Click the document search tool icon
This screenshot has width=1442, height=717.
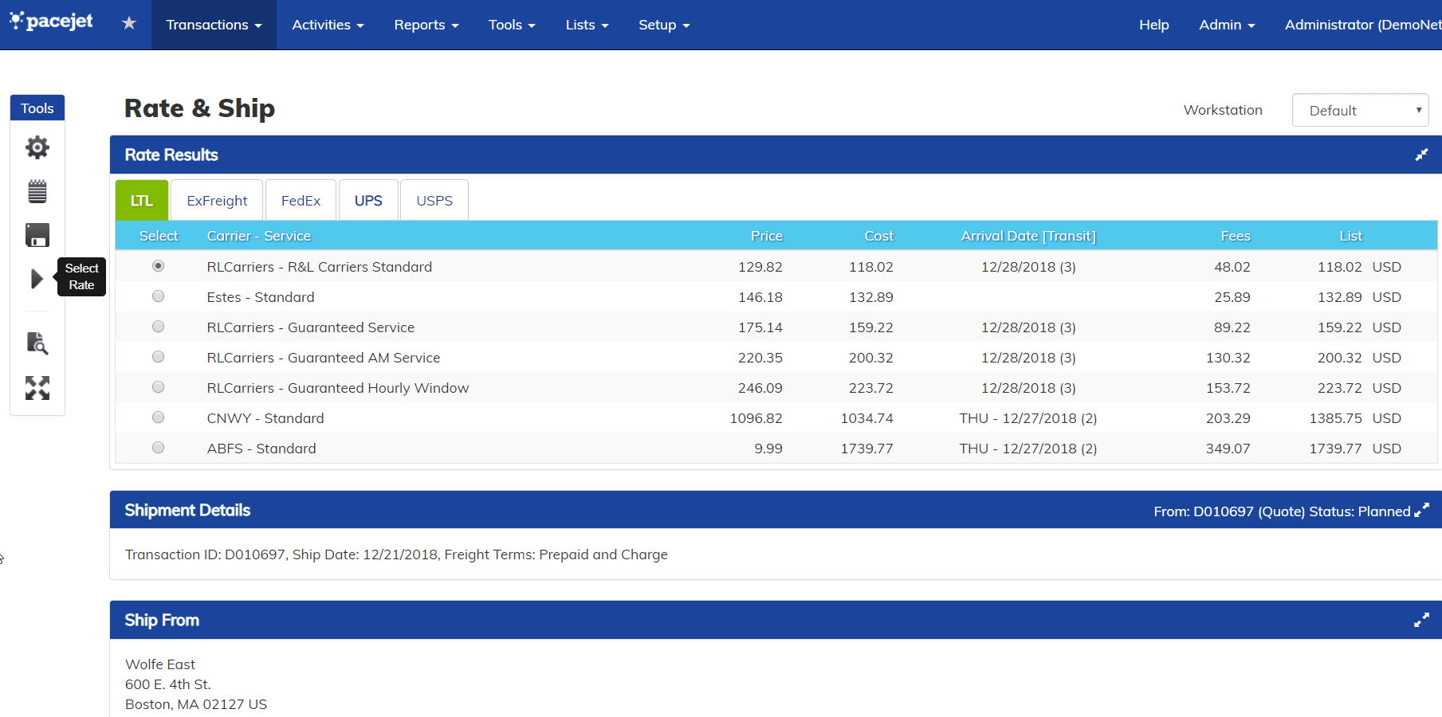(x=37, y=343)
